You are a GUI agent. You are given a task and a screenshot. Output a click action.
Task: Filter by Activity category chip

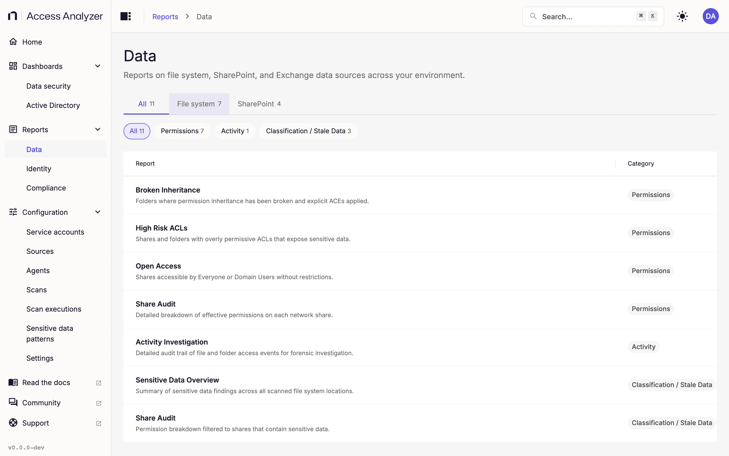[x=235, y=131]
